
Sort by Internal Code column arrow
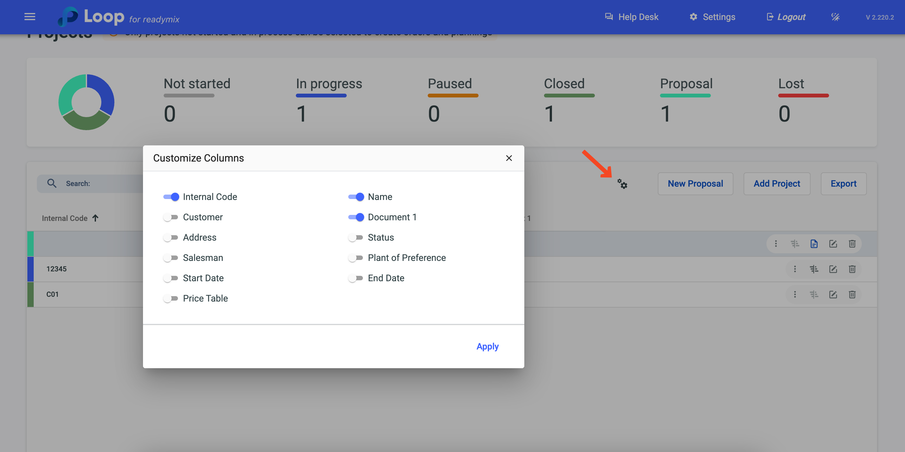[95, 218]
